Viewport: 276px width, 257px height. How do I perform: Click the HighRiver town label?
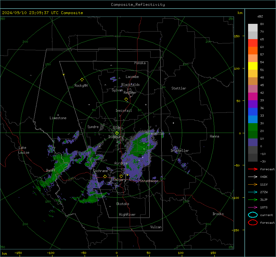tap(127, 215)
